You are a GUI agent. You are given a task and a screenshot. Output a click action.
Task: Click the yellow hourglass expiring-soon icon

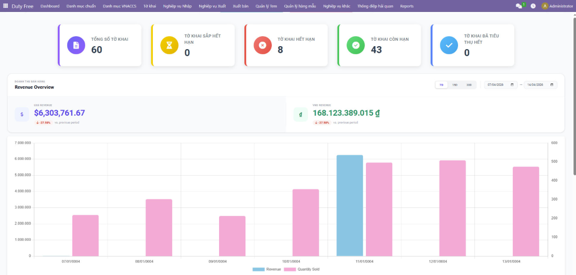pyautogui.click(x=169, y=45)
